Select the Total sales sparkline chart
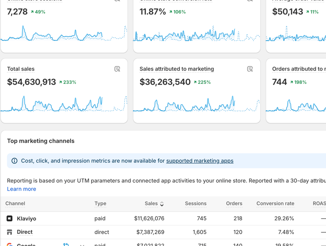 (64, 103)
